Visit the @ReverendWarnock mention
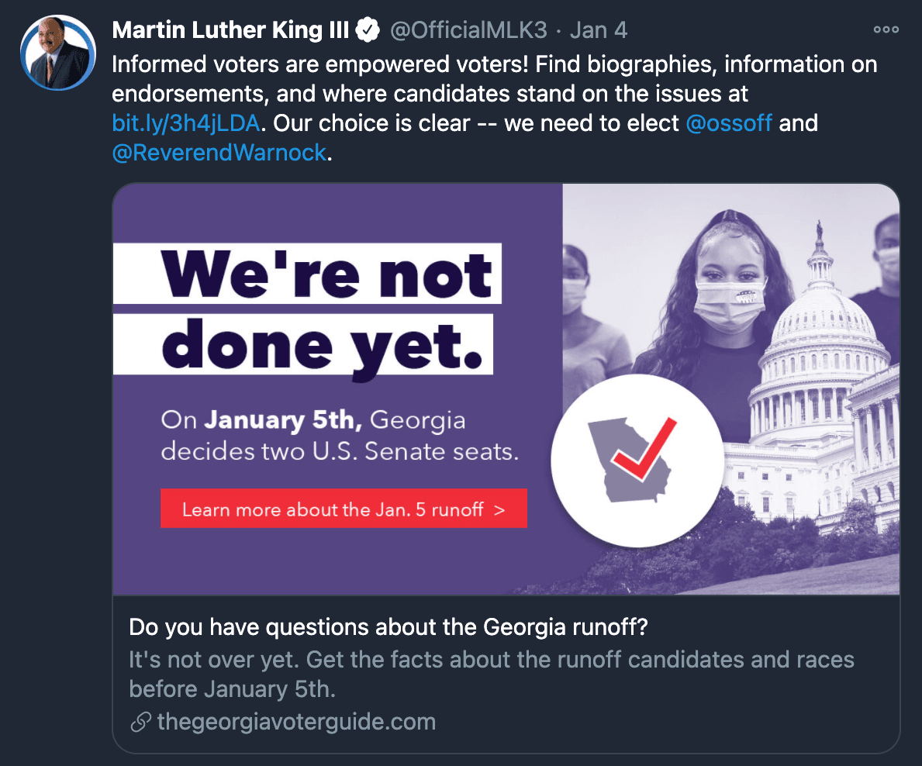The width and height of the screenshot is (922, 766). (x=219, y=153)
